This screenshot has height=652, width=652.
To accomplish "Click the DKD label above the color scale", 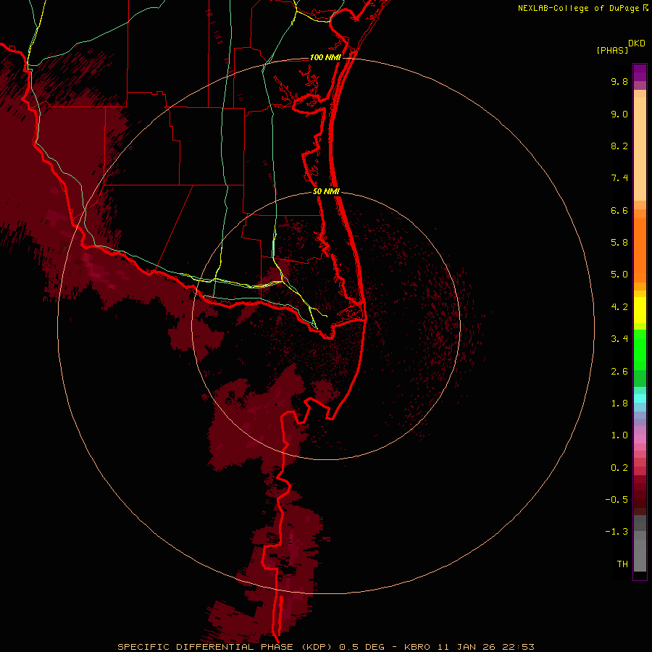I will [637, 43].
